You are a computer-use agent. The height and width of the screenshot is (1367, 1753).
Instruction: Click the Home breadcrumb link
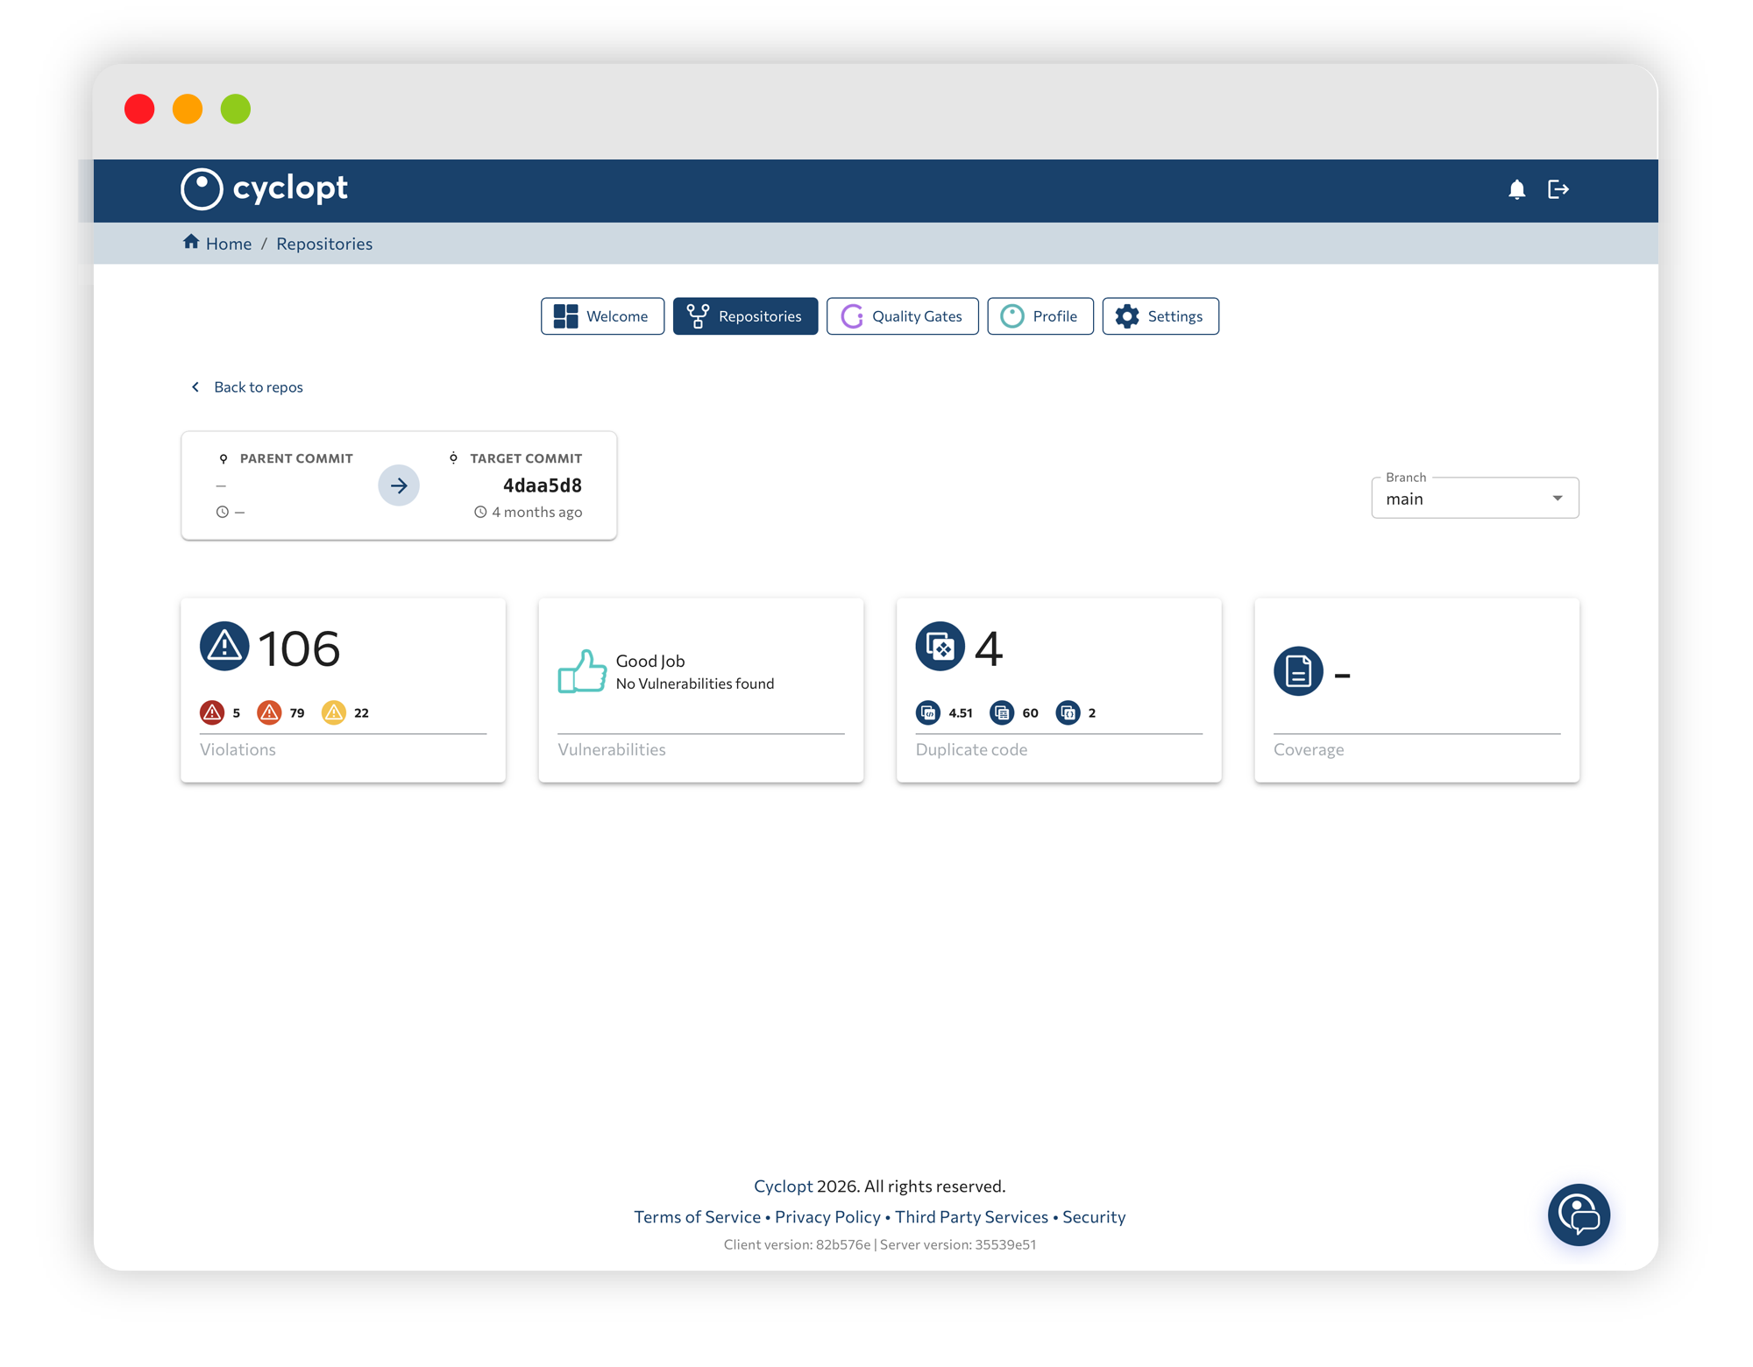click(x=229, y=244)
